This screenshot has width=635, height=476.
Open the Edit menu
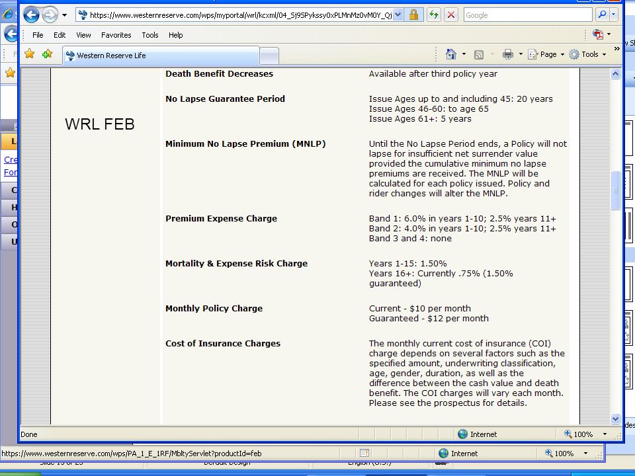tap(60, 35)
